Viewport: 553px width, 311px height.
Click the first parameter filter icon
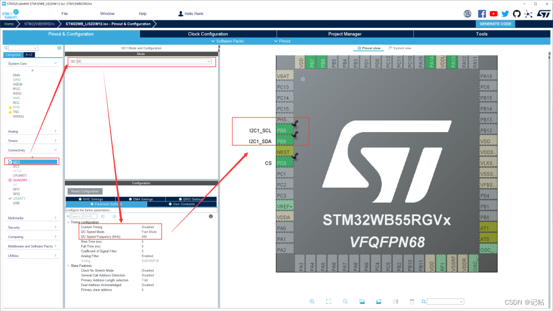point(103,216)
